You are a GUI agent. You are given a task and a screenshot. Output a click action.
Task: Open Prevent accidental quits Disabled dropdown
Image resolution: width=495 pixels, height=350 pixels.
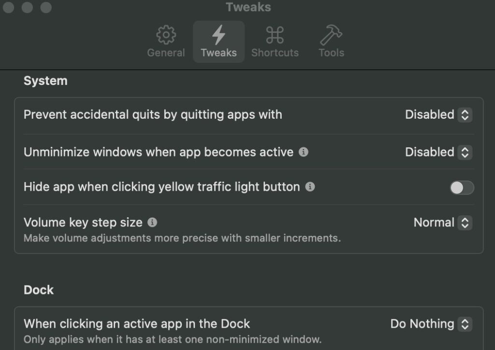[x=438, y=114]
